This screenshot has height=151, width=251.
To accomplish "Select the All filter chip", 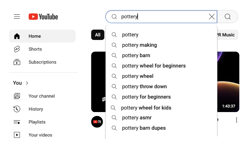I will tap(98, 35).
